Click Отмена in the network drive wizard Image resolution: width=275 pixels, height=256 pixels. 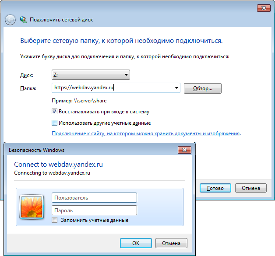point(251,188)
